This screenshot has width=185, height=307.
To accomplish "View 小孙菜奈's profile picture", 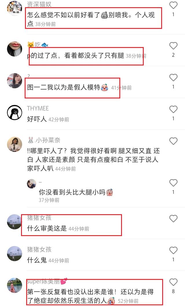I will coord(15,144).
